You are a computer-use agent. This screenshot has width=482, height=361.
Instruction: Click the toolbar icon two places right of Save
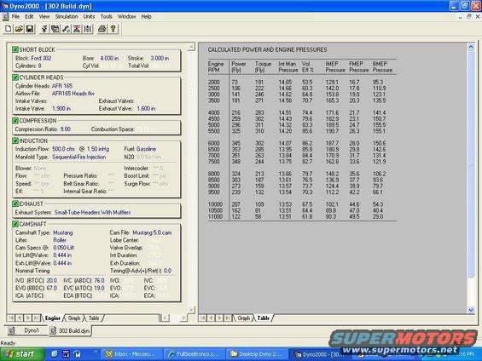click(55, 29)
